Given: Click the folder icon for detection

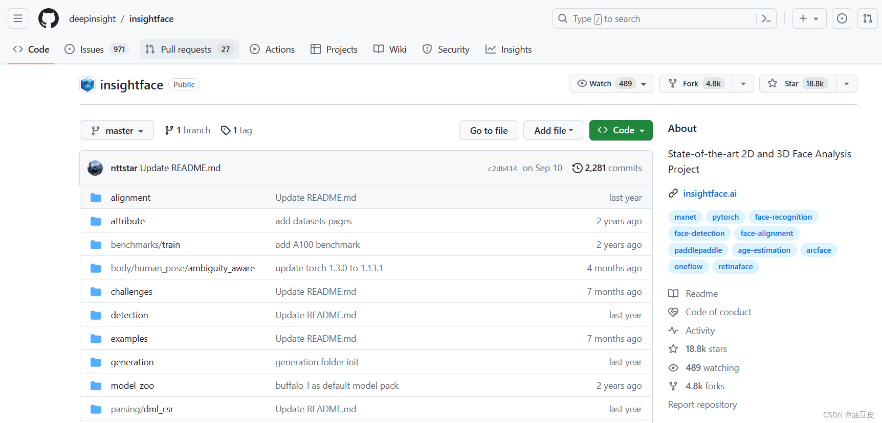Looking at the screenshot, I should coord(96,315).
